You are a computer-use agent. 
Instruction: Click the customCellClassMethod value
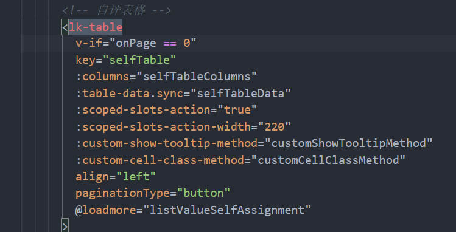328,160
